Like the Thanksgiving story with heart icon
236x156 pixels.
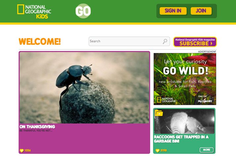click(22, 150)
